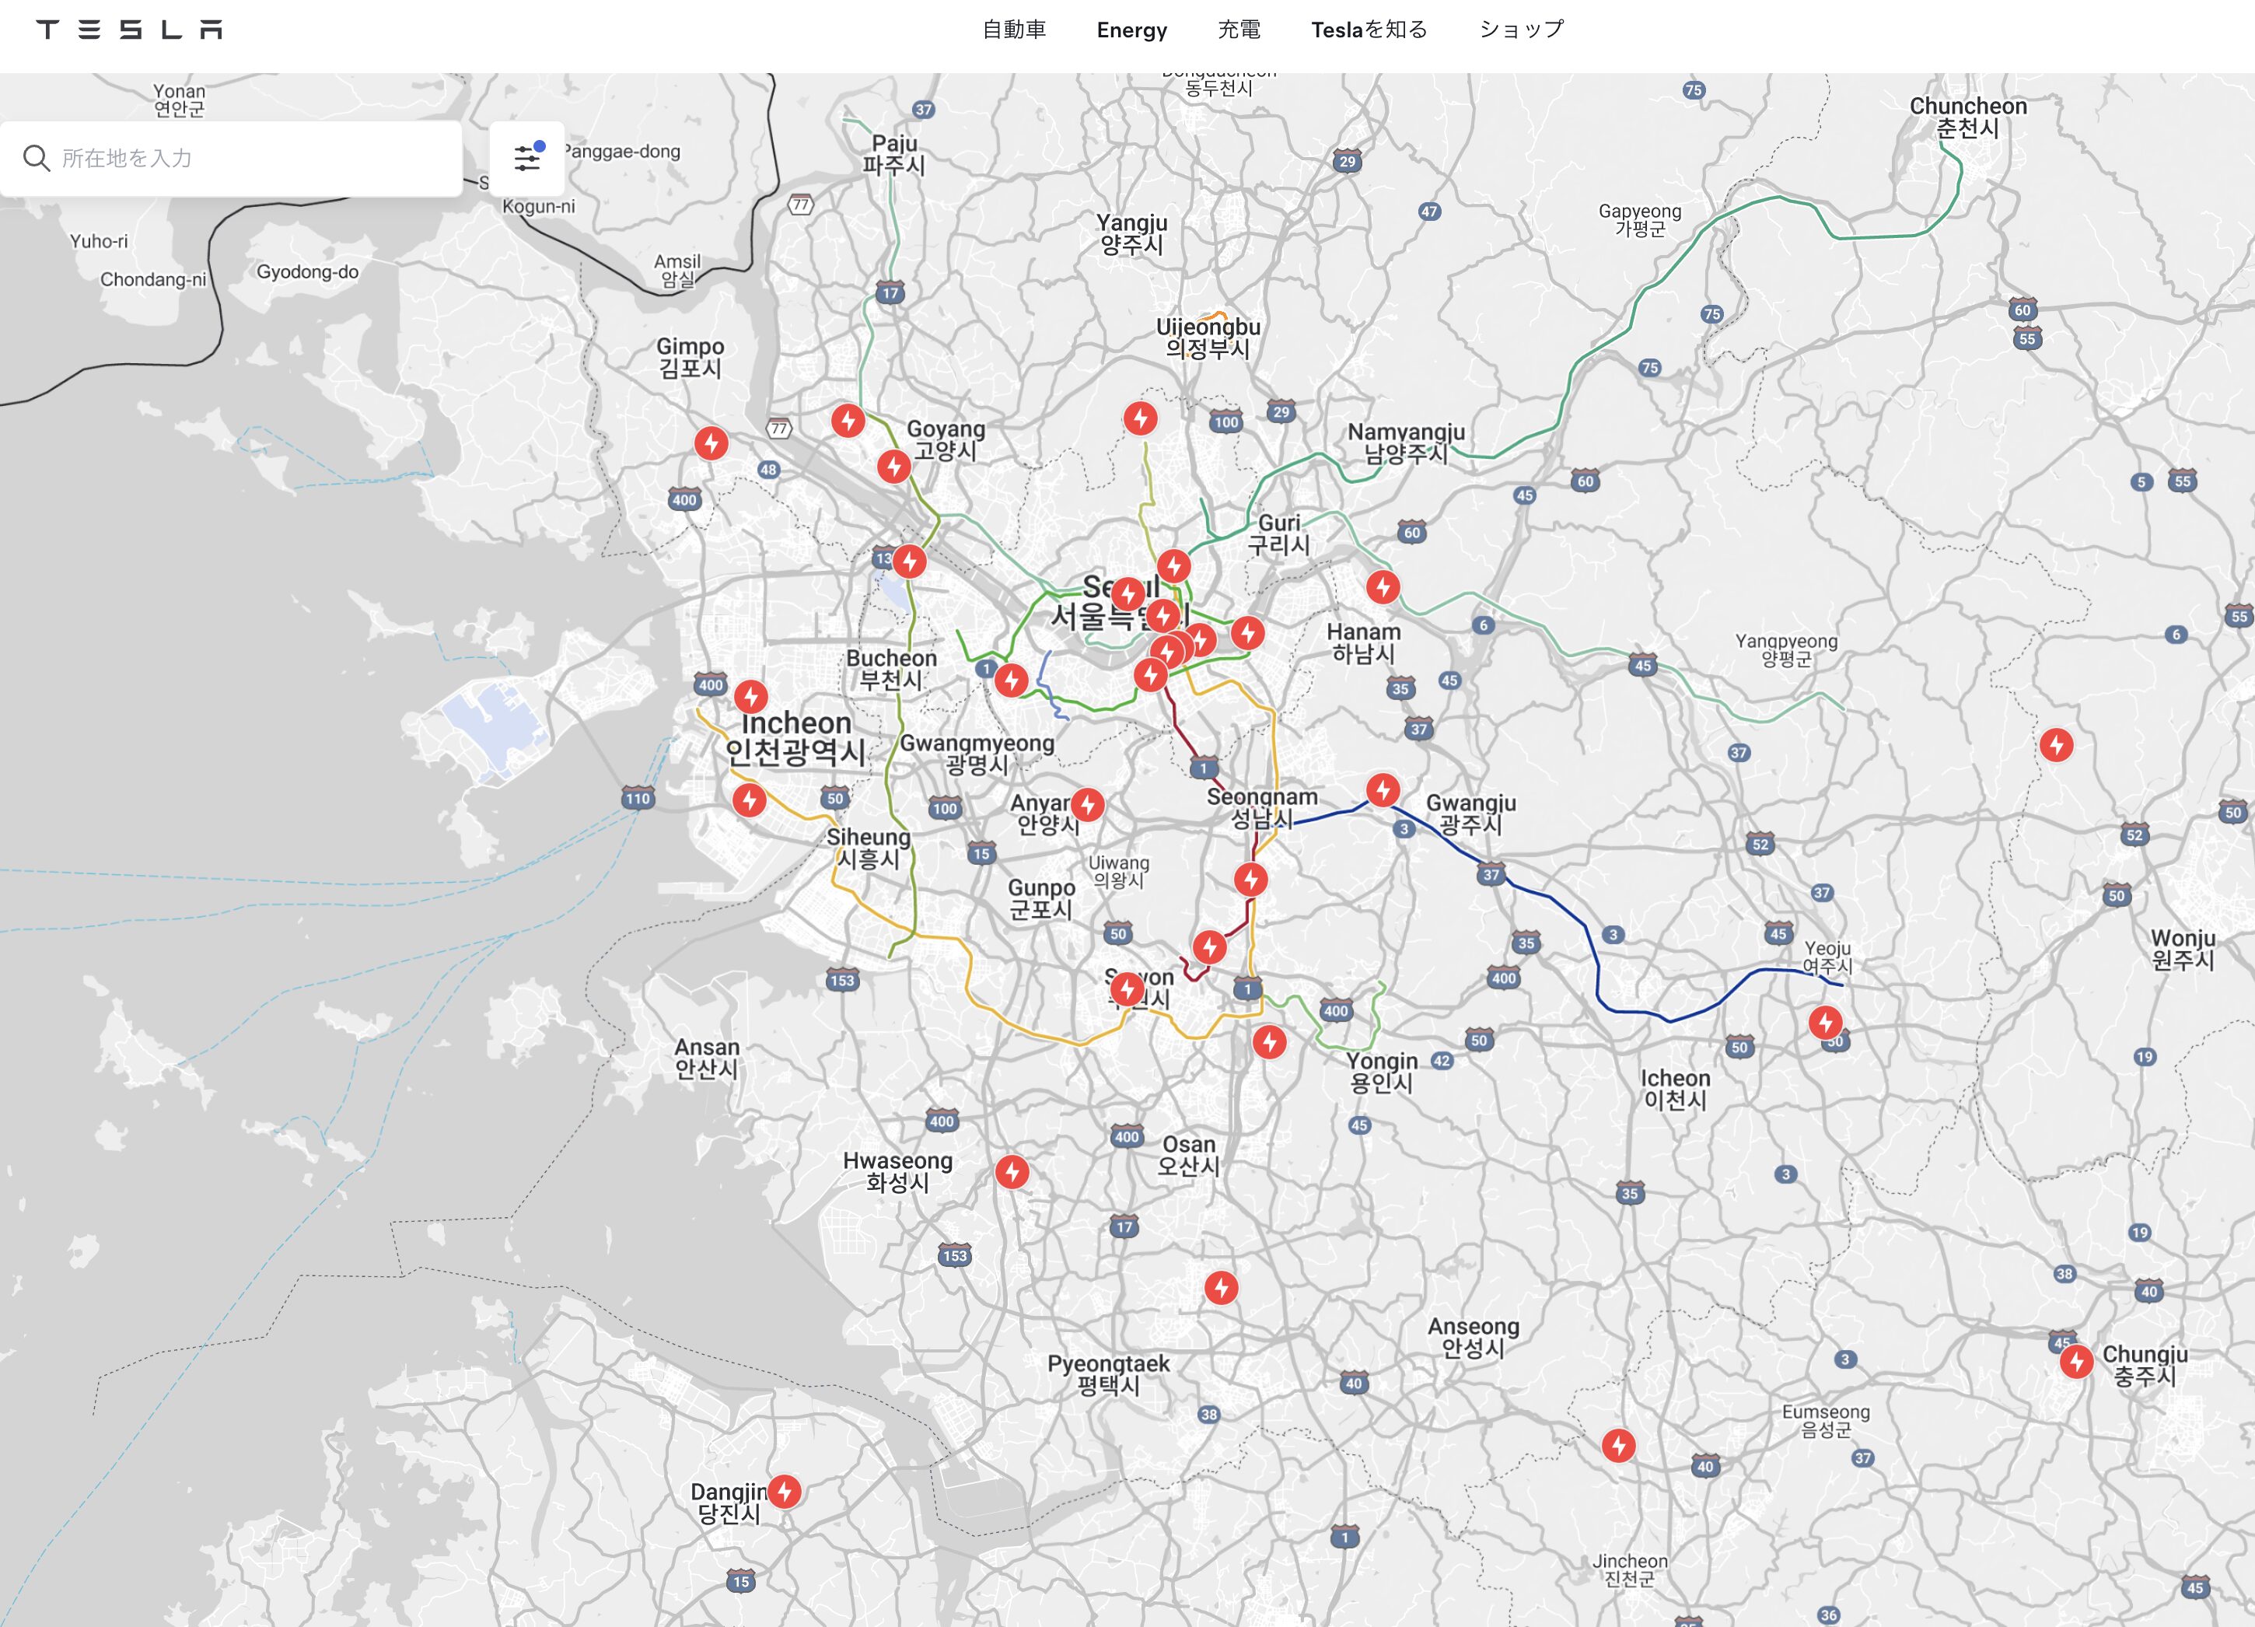Select the Supercharger pin near Gimpo
Screen dimensions: 2255x1627
(x=711, y=443)
